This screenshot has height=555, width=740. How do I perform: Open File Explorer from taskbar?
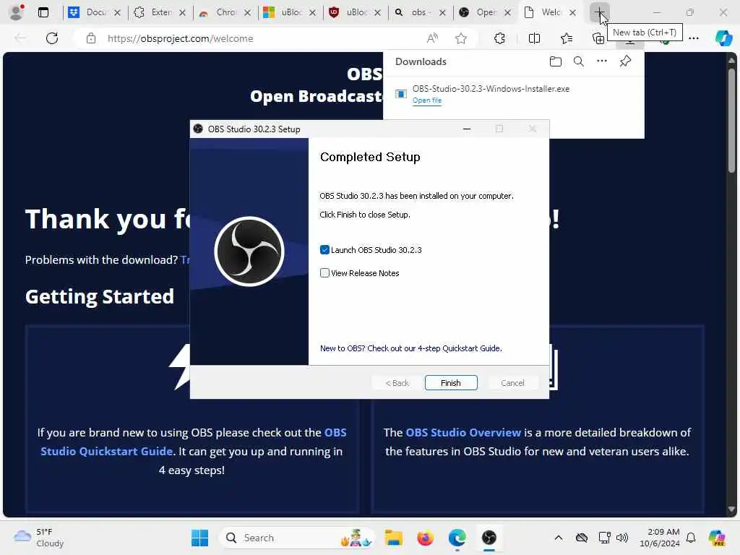[393, 538]
